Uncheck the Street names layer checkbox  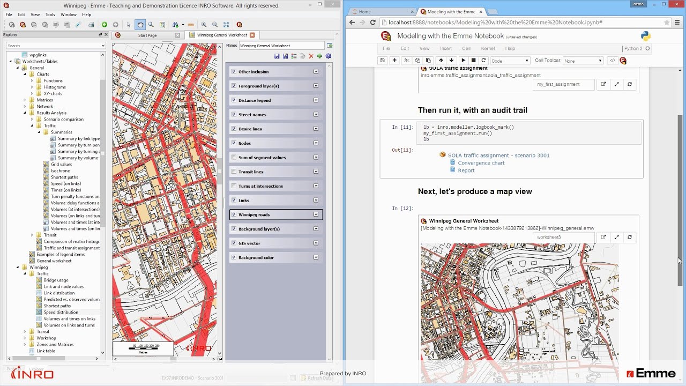tap(234, 114)
